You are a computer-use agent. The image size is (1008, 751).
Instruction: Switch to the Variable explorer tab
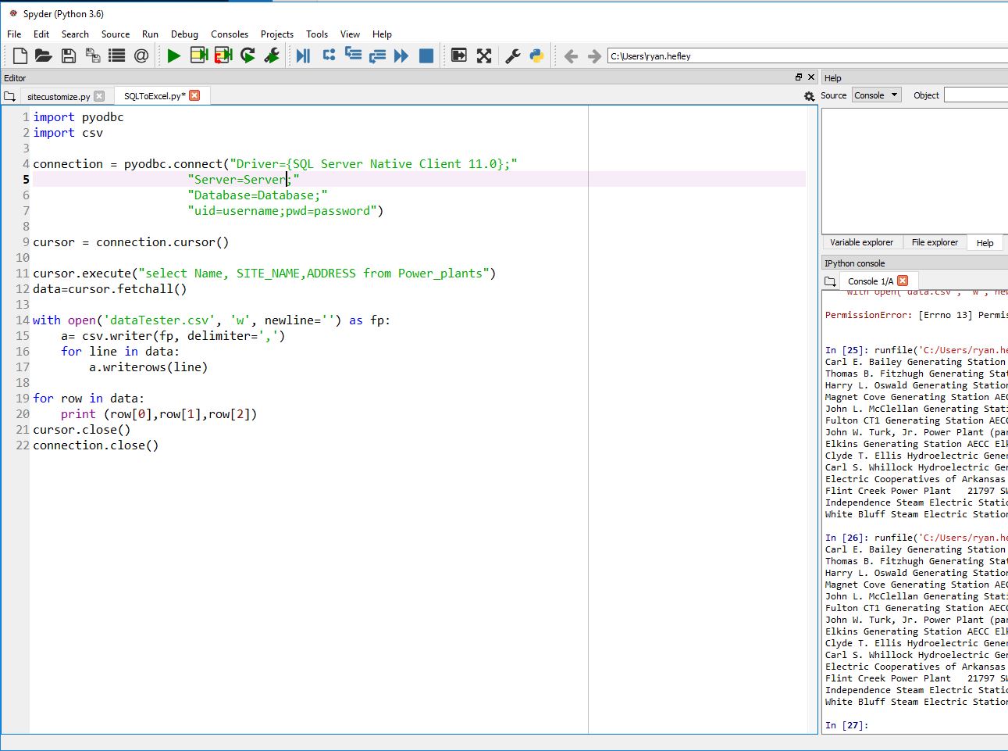pyautogui.click(x=861, y=242)
